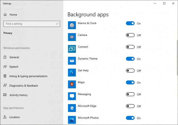Click the Dynamic Theme app icon
The height and width of the screenshot is (125, 178).
point(72,61)
